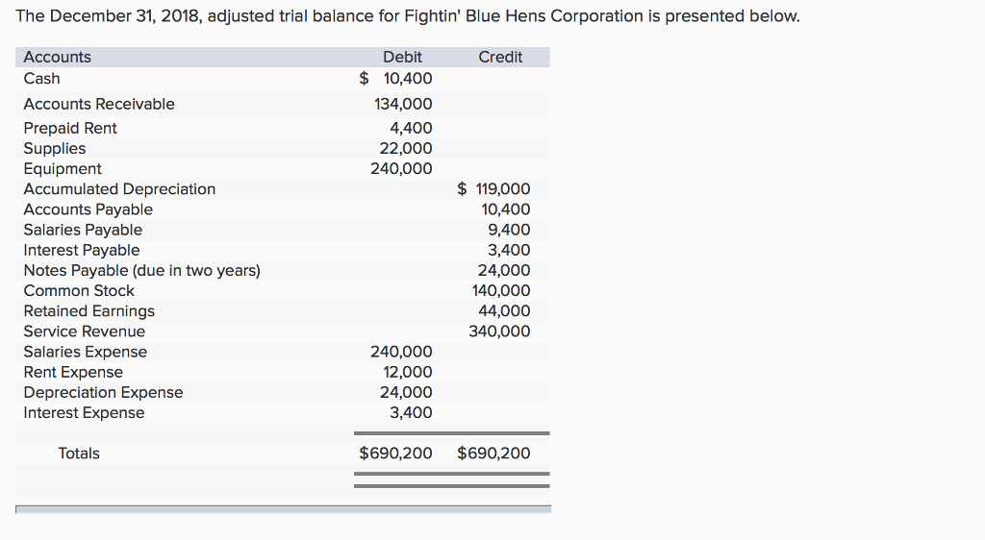Click Accumulated Depreciation credit $119,000

tap(493, 189)
